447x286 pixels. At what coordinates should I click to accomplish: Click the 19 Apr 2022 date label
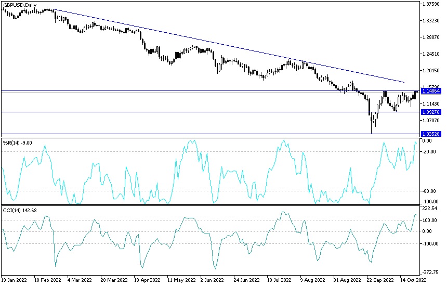147,280
